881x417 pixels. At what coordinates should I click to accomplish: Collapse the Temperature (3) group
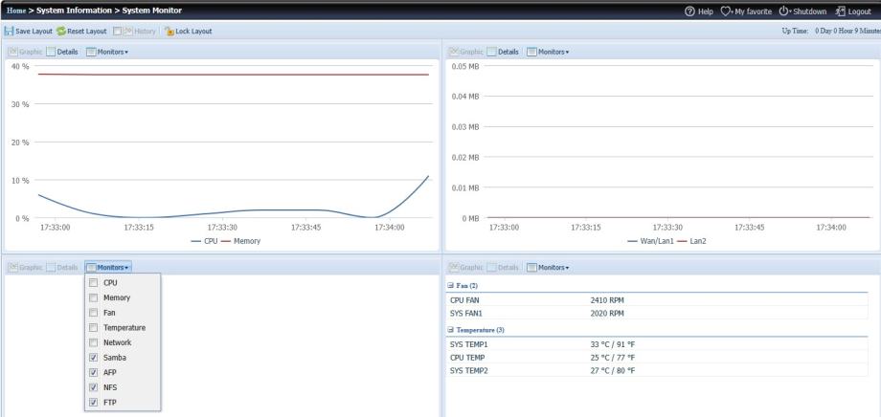[451, 330]
